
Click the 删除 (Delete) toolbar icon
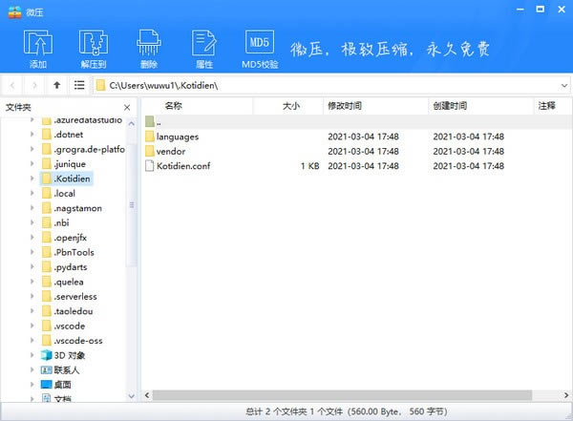(148, 48)
